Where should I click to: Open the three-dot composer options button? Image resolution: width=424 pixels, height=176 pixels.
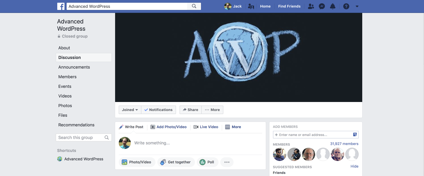[x=227, y=162]
